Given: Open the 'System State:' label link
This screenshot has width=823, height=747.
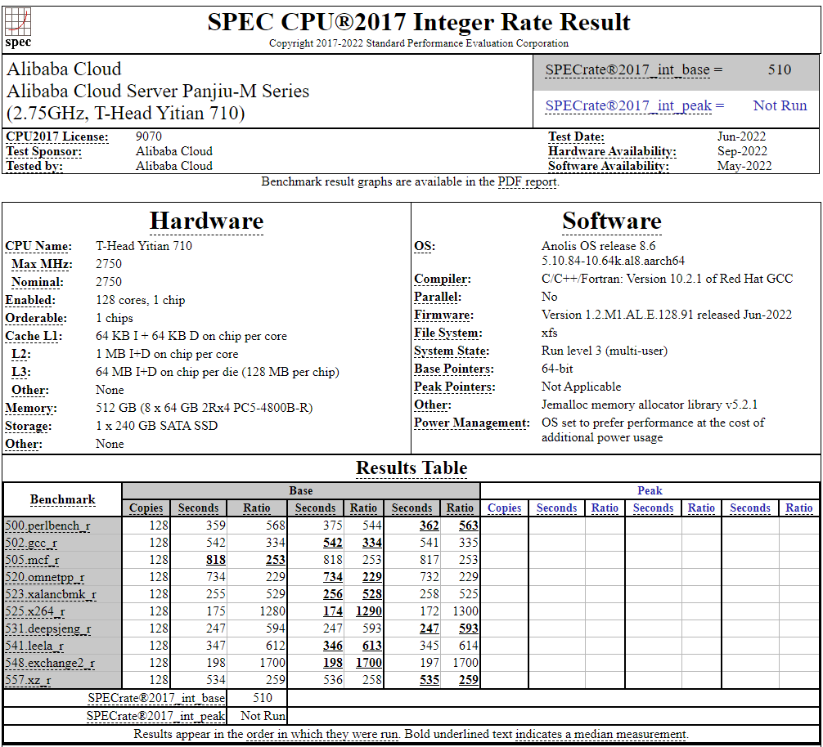Looking at the screenshot, I should [452, 351].
